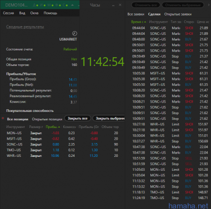Collapse main window with the up arrow
This screenshot has width=211, height=209.
[73, 5]
